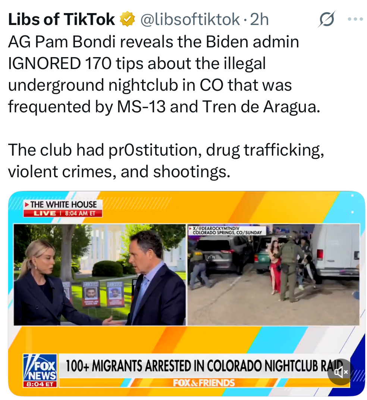The image size is (367, 400).
Task: Click the 8:04 ET clock under Fox logo
Action: [40, 384]
